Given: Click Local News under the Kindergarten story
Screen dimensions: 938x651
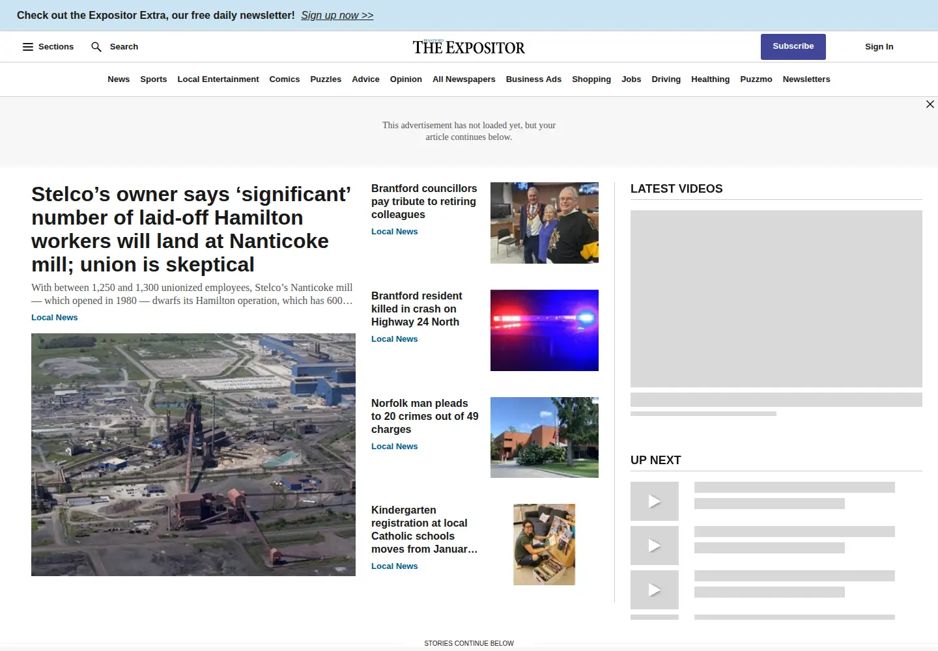Looking at the screenshot, I should click(x=395, y=566).
